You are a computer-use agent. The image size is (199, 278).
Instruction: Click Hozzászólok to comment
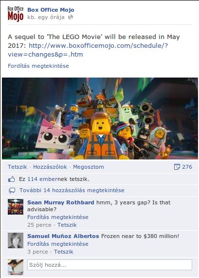50,167
